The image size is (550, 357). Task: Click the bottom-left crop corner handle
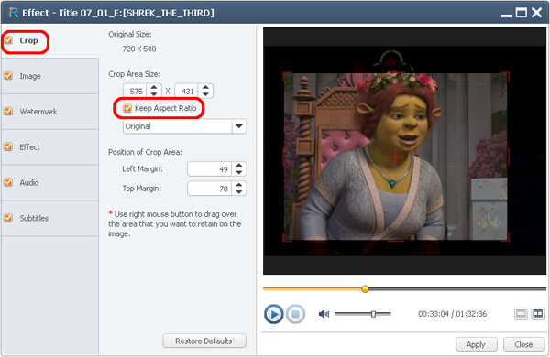pyautogui.click(x=286, y=238)
